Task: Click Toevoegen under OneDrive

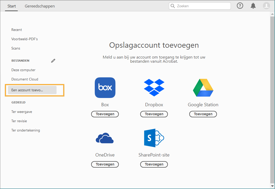Action: pyautogui.click(x=105, y=164)
